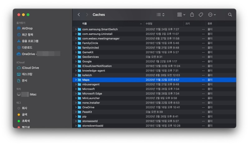
Task: Click the Edit Tags icon
Action: 201,15
